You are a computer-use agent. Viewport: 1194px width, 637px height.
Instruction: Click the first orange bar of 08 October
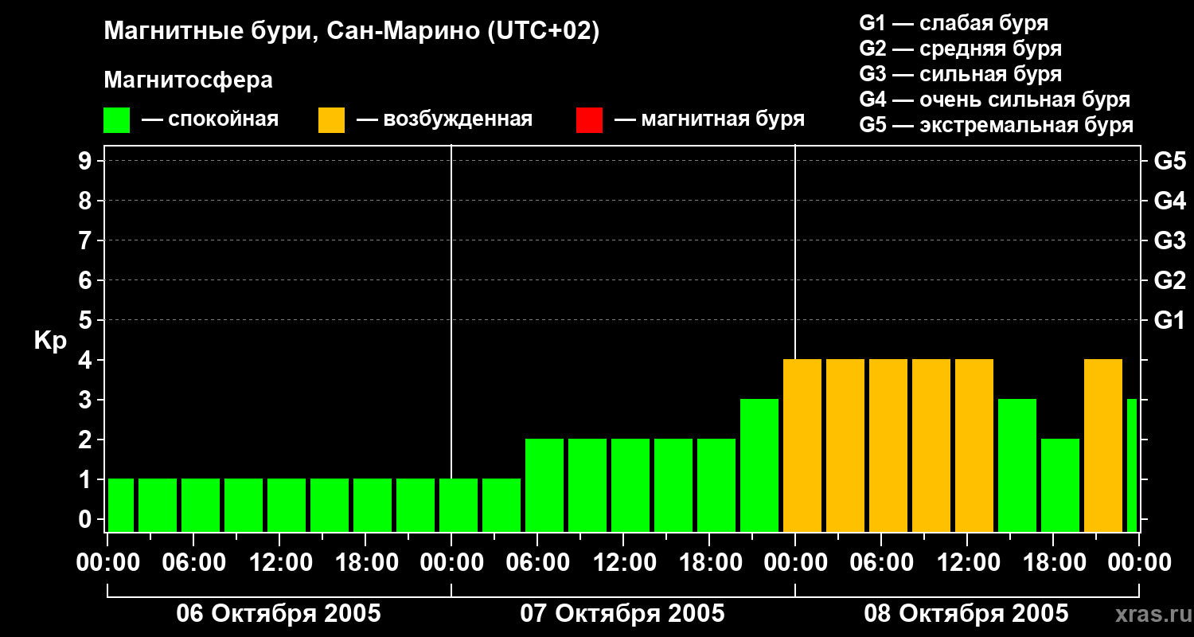click(x=802, y=445)
